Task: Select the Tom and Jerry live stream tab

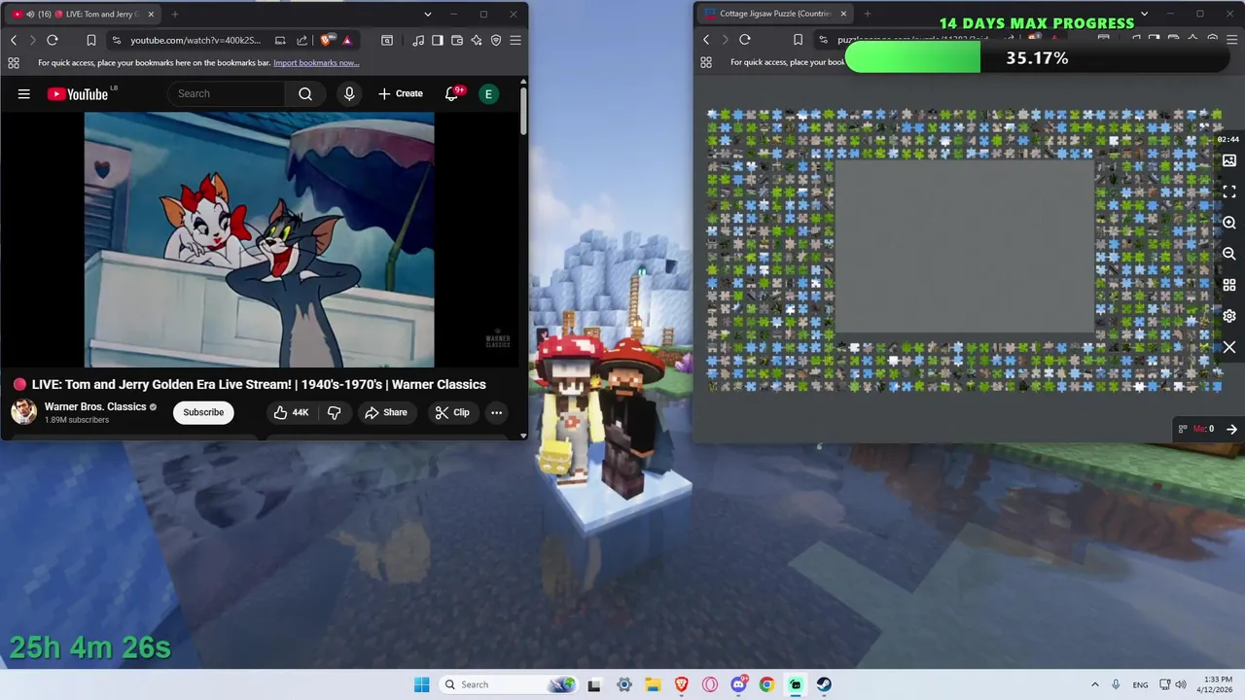Action: point(83,14)
